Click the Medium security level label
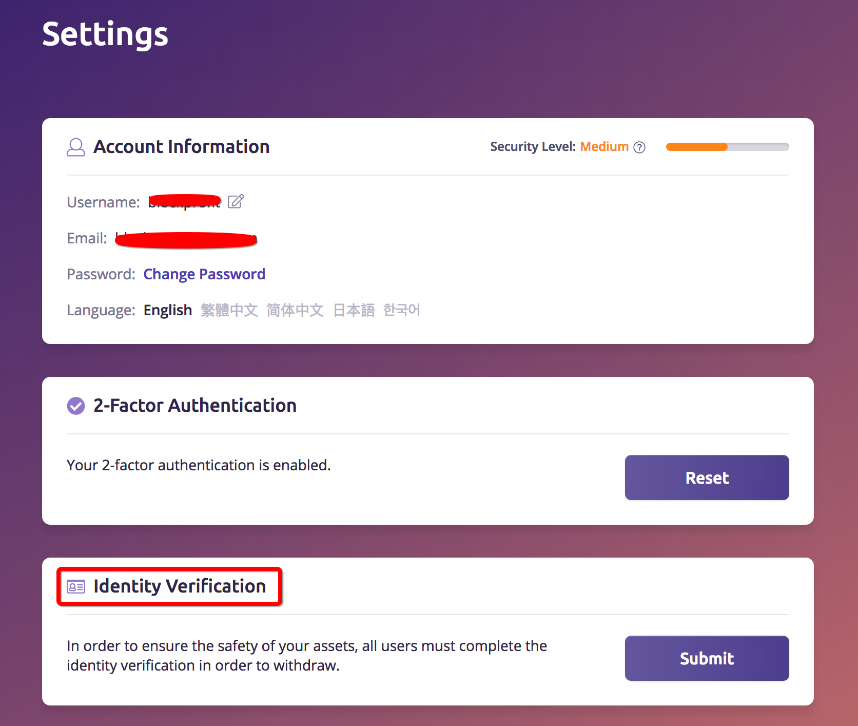 [x=604, y=147]
